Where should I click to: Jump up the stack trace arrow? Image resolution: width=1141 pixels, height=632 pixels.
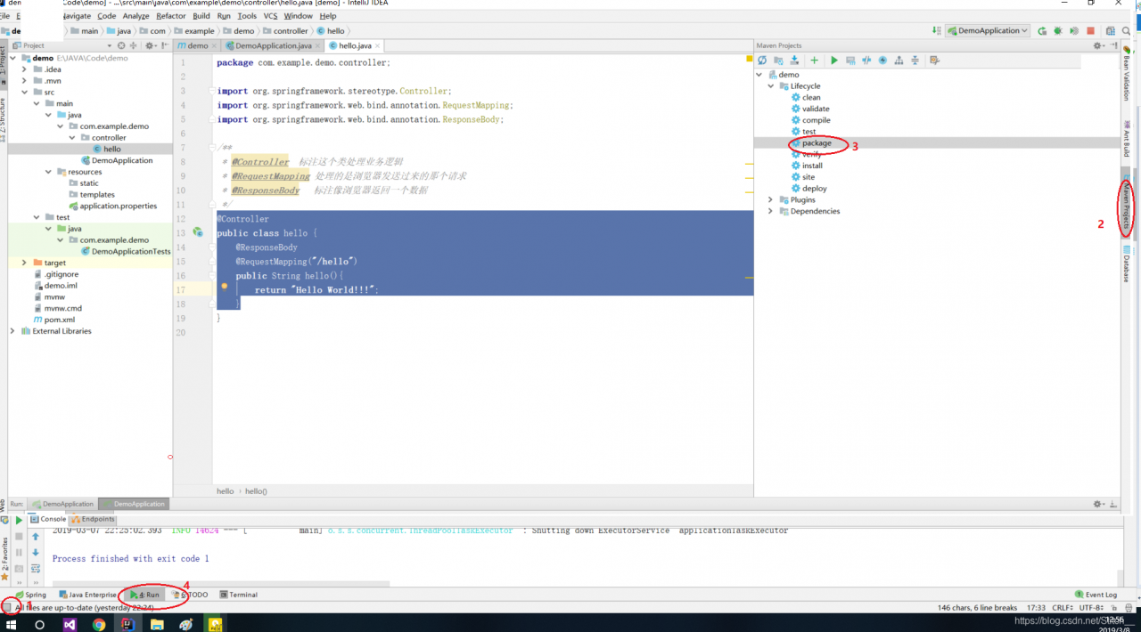pyautogui.click(x=36, y=537)
